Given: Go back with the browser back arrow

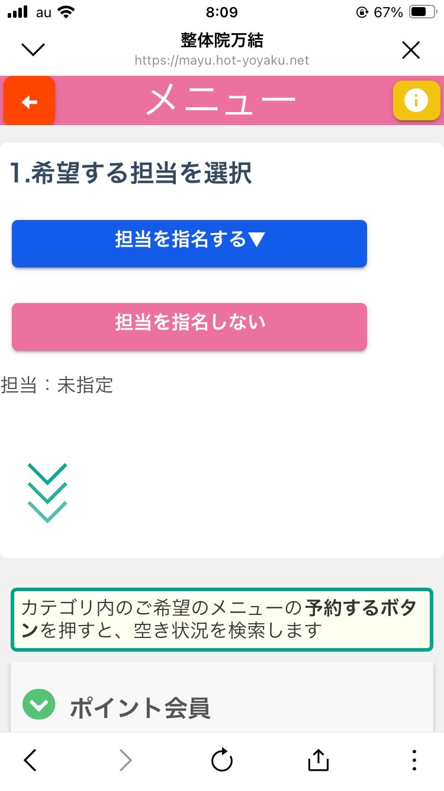Looking at the screenshot, I should (x=30, y=760).
